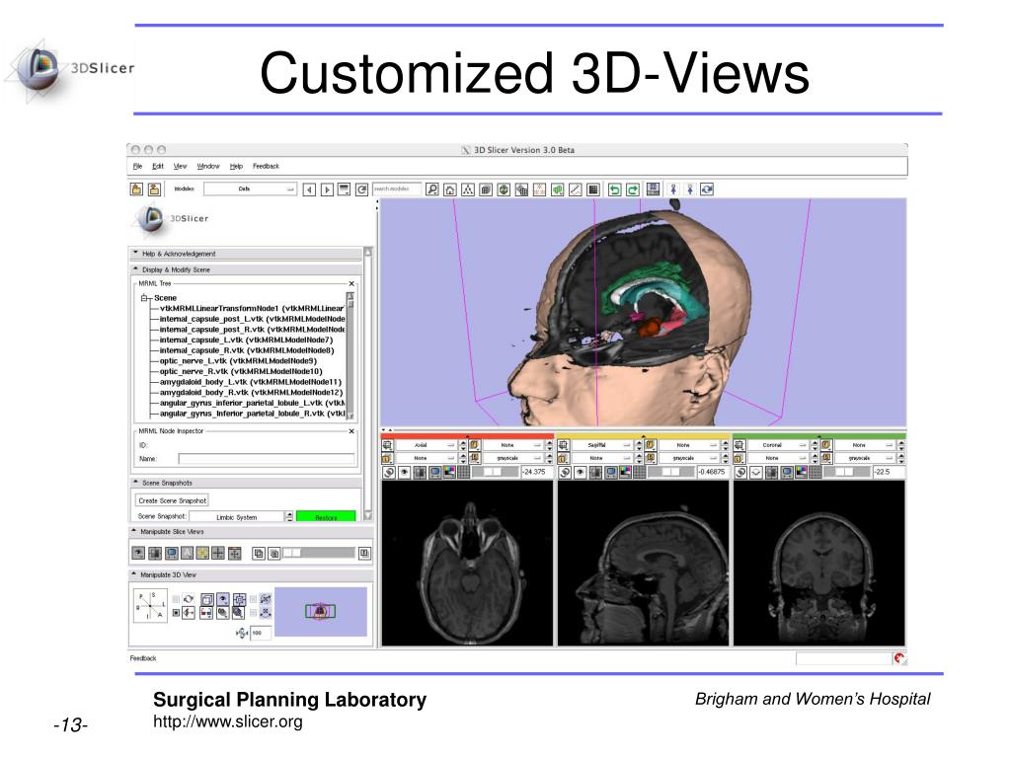Collapse the Scene node in MRML Tree
1011x758 pixels.
pos(144,298)
